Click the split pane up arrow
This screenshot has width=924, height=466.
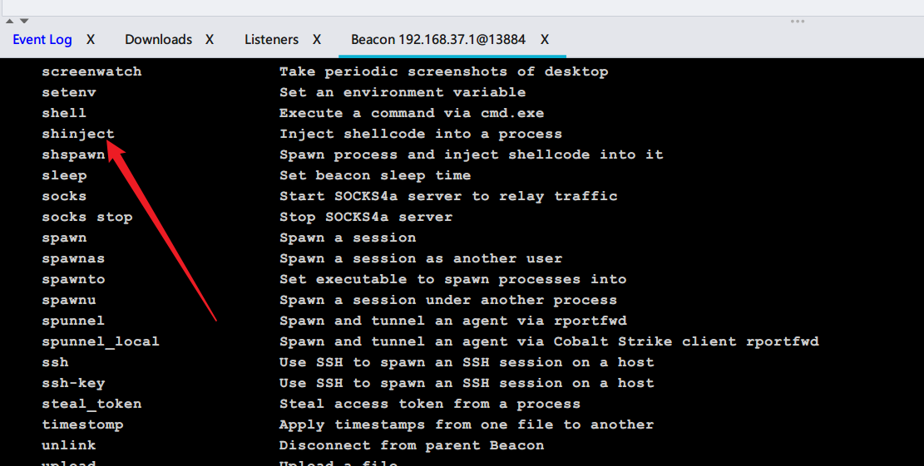pos(10,21)
